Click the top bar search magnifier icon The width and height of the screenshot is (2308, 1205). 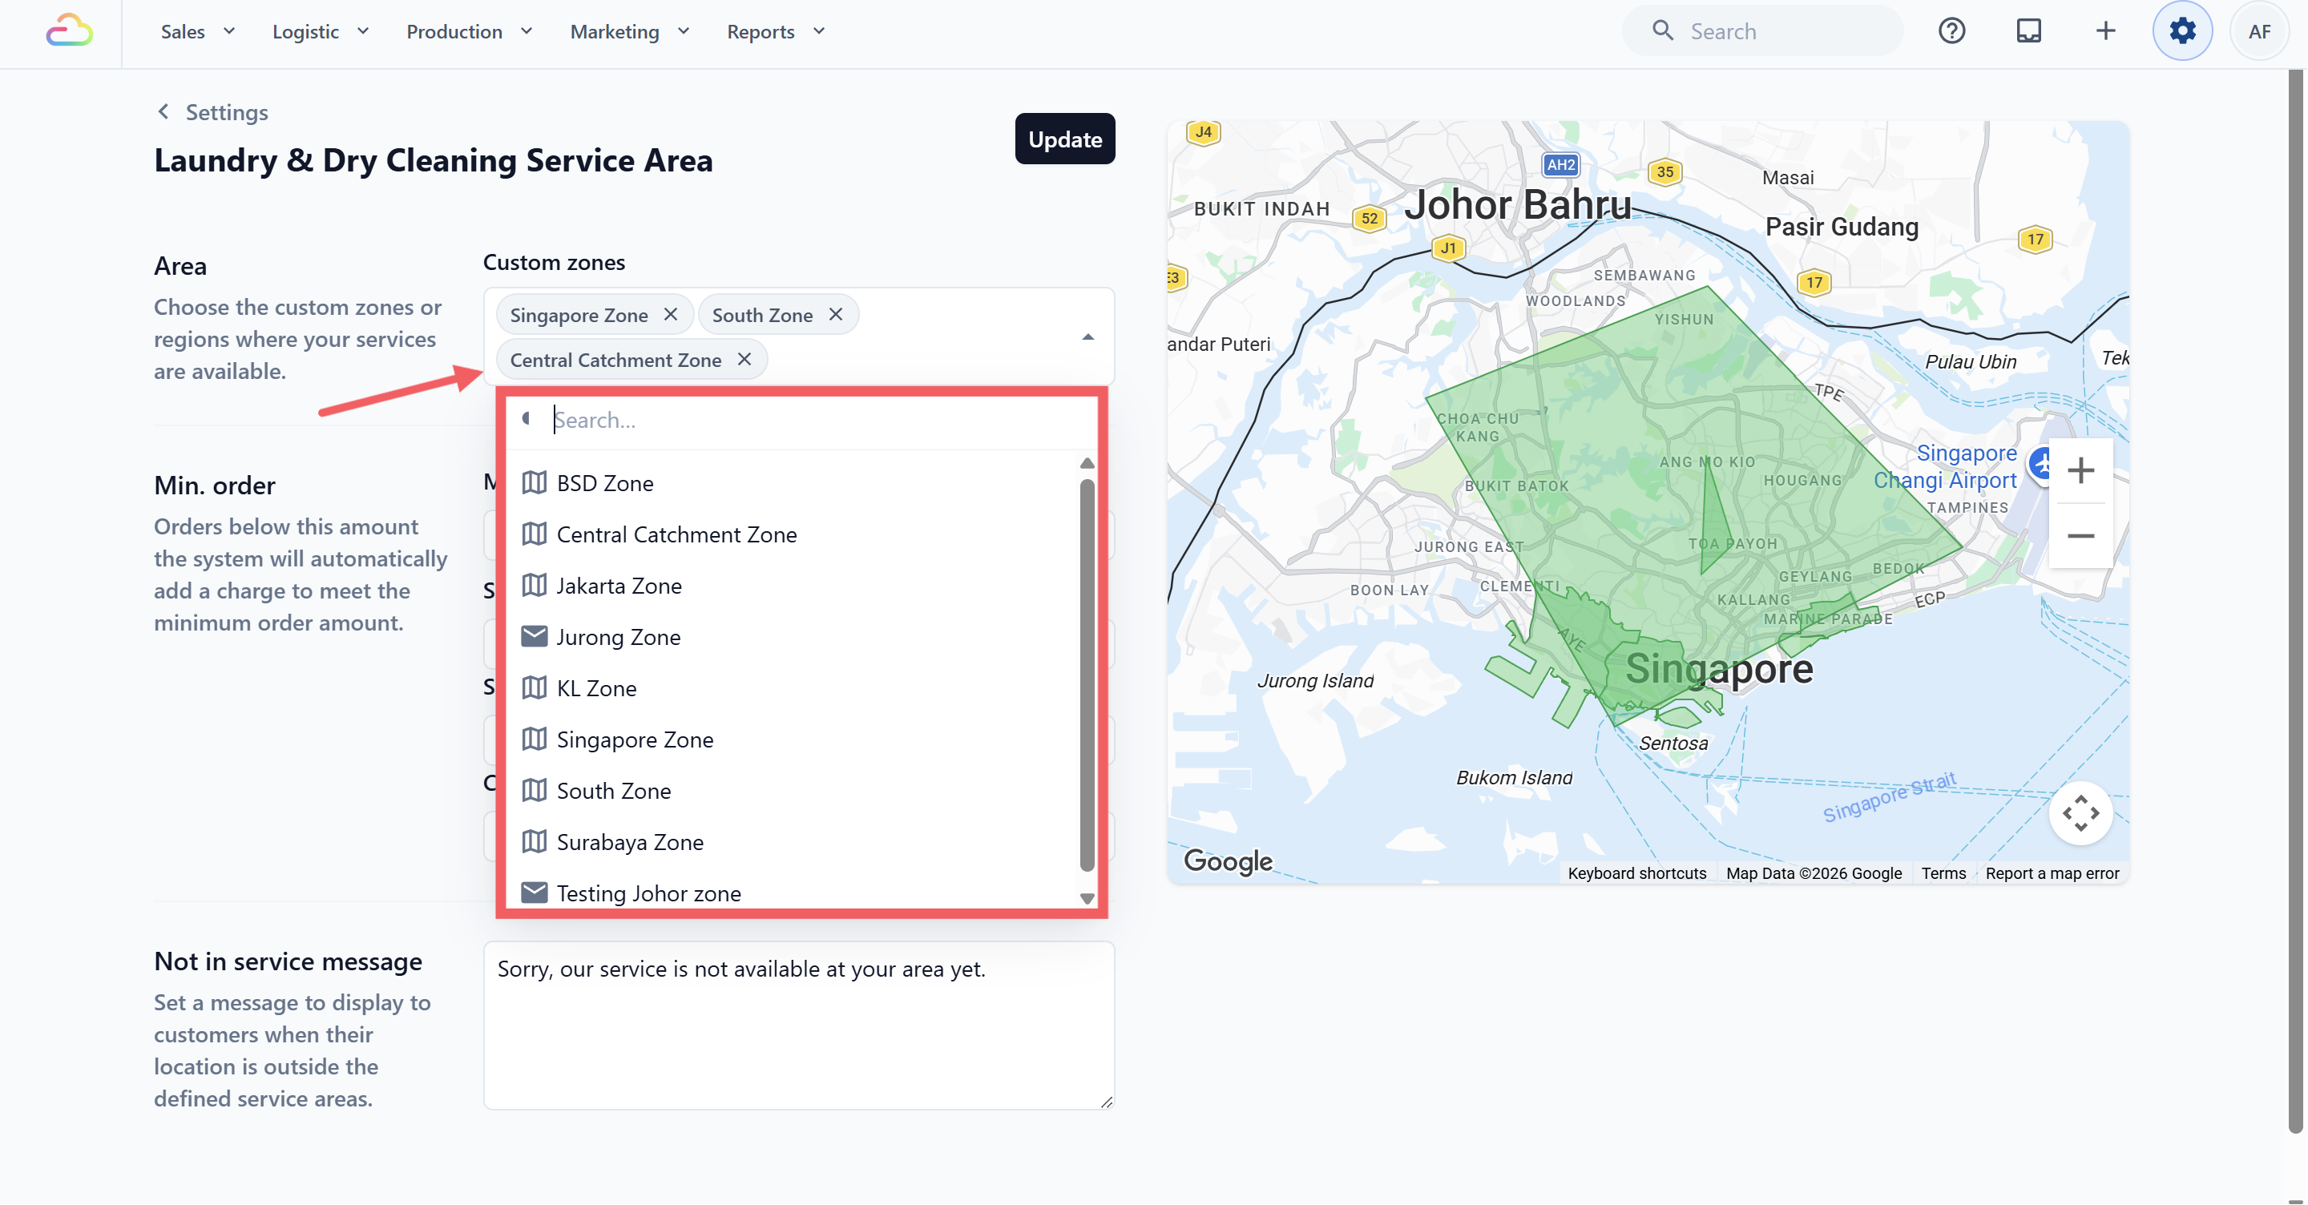1662,31
